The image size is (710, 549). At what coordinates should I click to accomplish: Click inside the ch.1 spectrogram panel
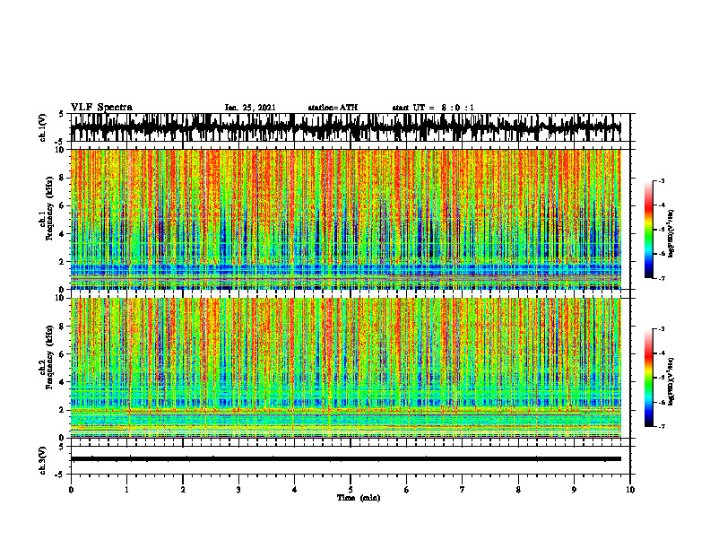pyautogui.click(x=345, y=219)
